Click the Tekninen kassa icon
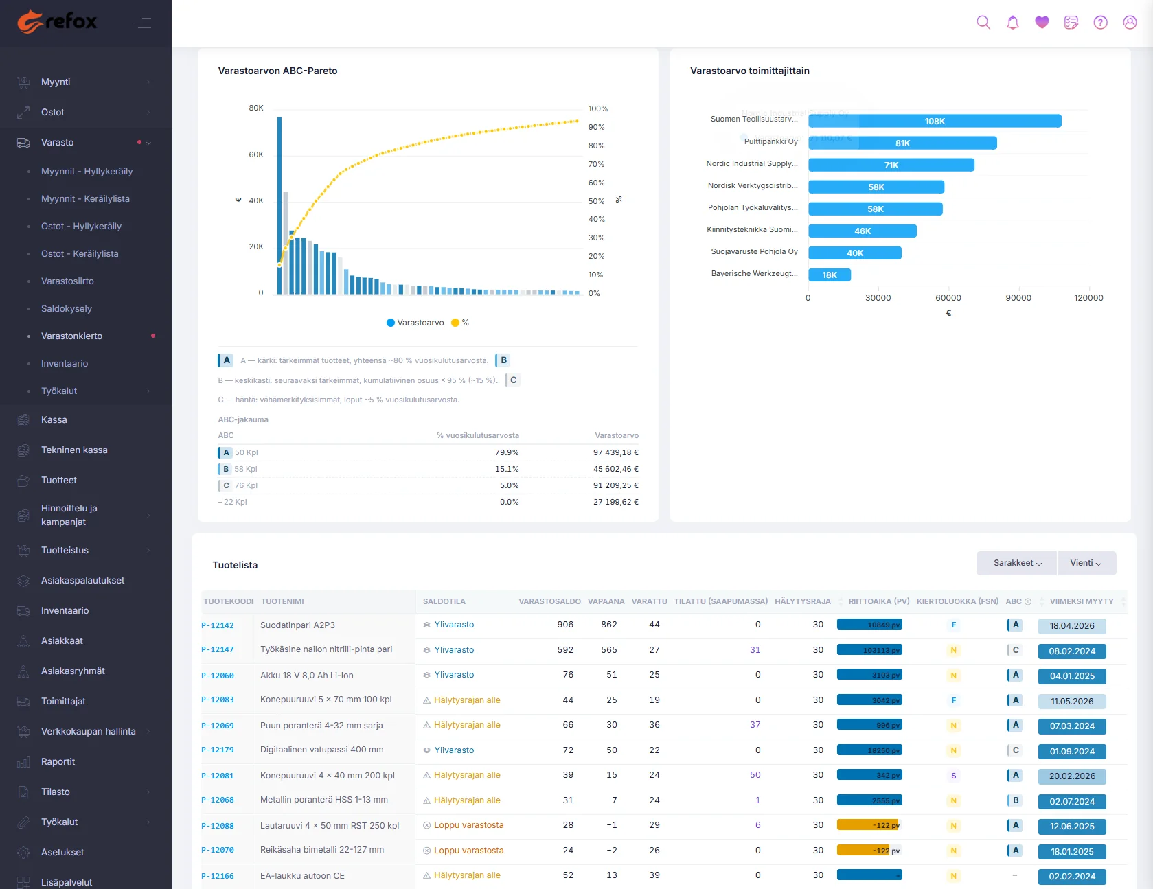Screen dimensions: 1153x889 23,450
